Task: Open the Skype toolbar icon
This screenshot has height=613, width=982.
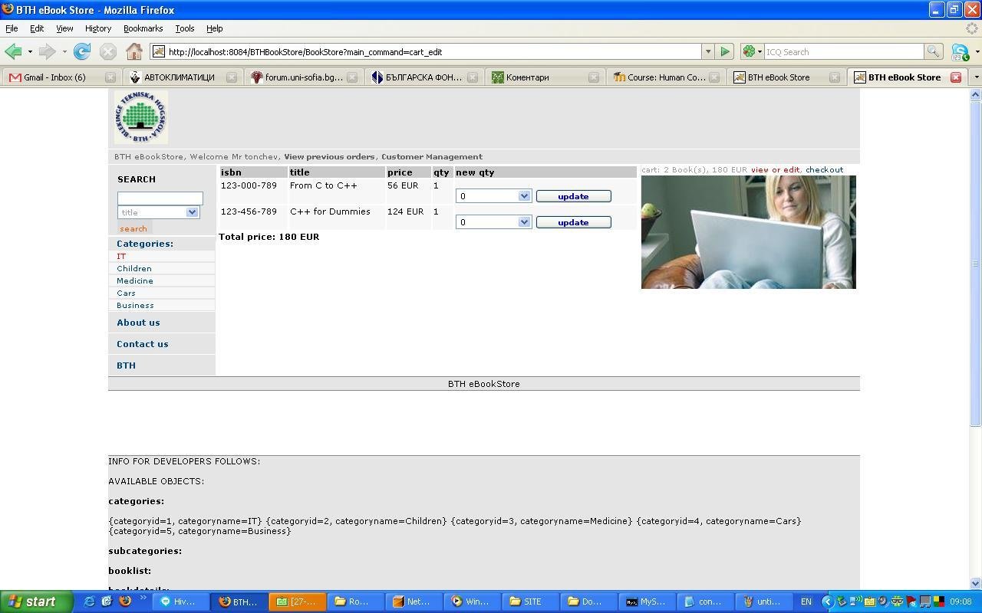Action: point(961,51)
